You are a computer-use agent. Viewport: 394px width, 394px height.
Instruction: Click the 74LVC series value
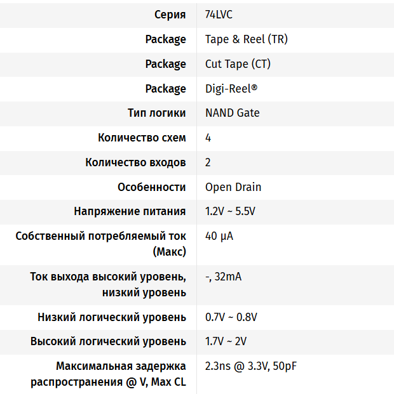point(219,15)
